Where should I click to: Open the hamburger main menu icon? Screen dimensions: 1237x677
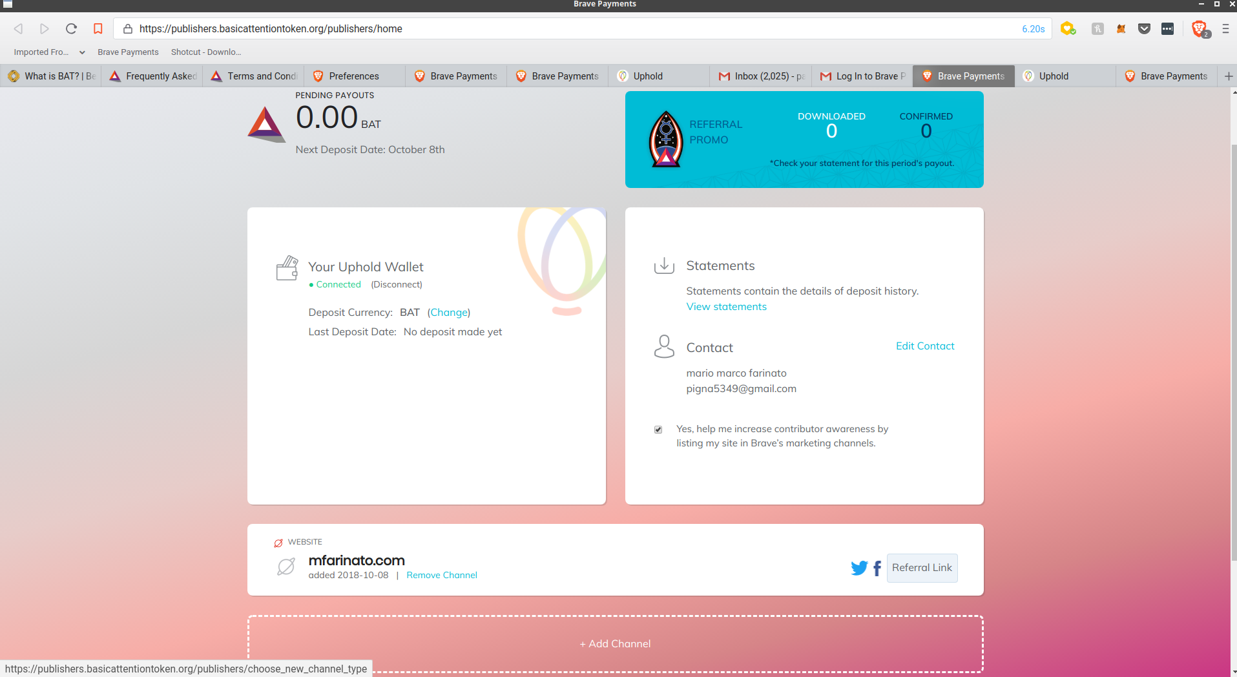coord(1225,28)
